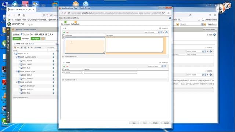The width and height of the screenshot is (235, 132).
Task: Open info for 00020, SIMPLE row
Action: tap(53, 75)
